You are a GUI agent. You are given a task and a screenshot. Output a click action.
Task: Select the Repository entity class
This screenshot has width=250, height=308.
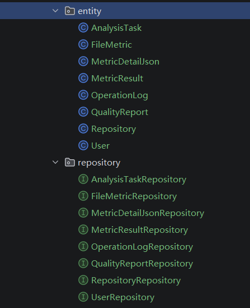point(114,129)
